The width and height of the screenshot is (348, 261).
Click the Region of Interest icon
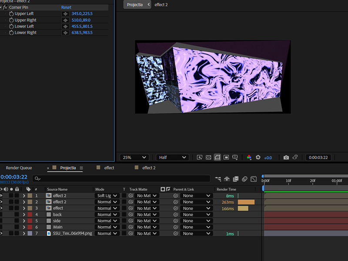[226, 157]
